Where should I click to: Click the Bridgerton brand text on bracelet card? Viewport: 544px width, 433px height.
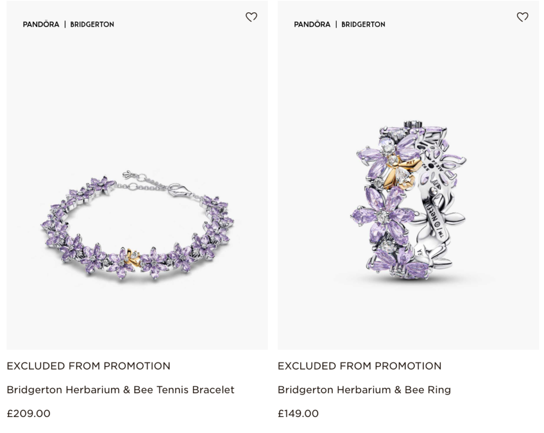[92, 24]
